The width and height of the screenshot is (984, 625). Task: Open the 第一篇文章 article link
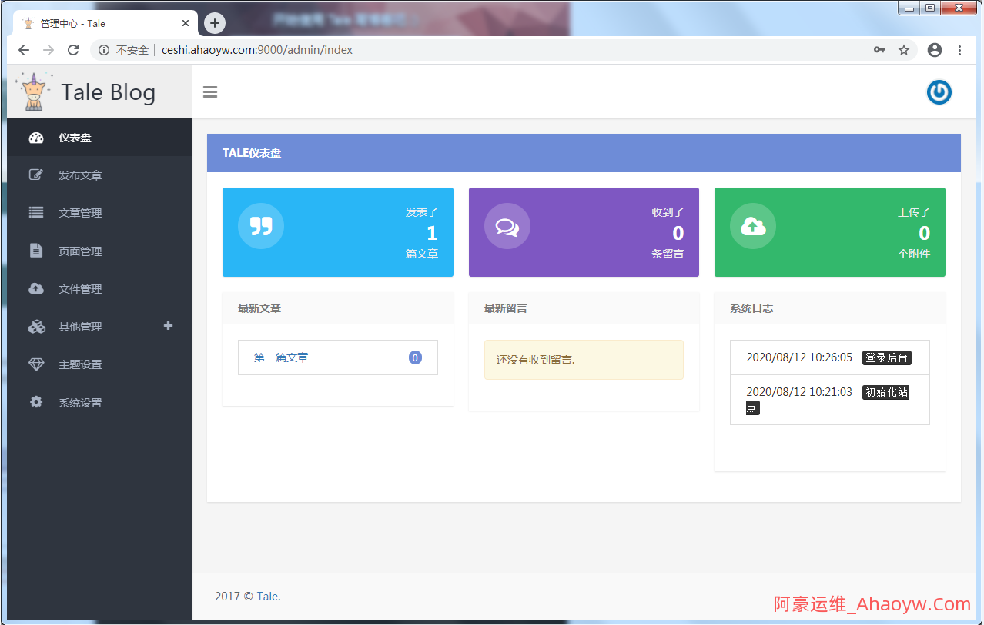tap(281, 357)
